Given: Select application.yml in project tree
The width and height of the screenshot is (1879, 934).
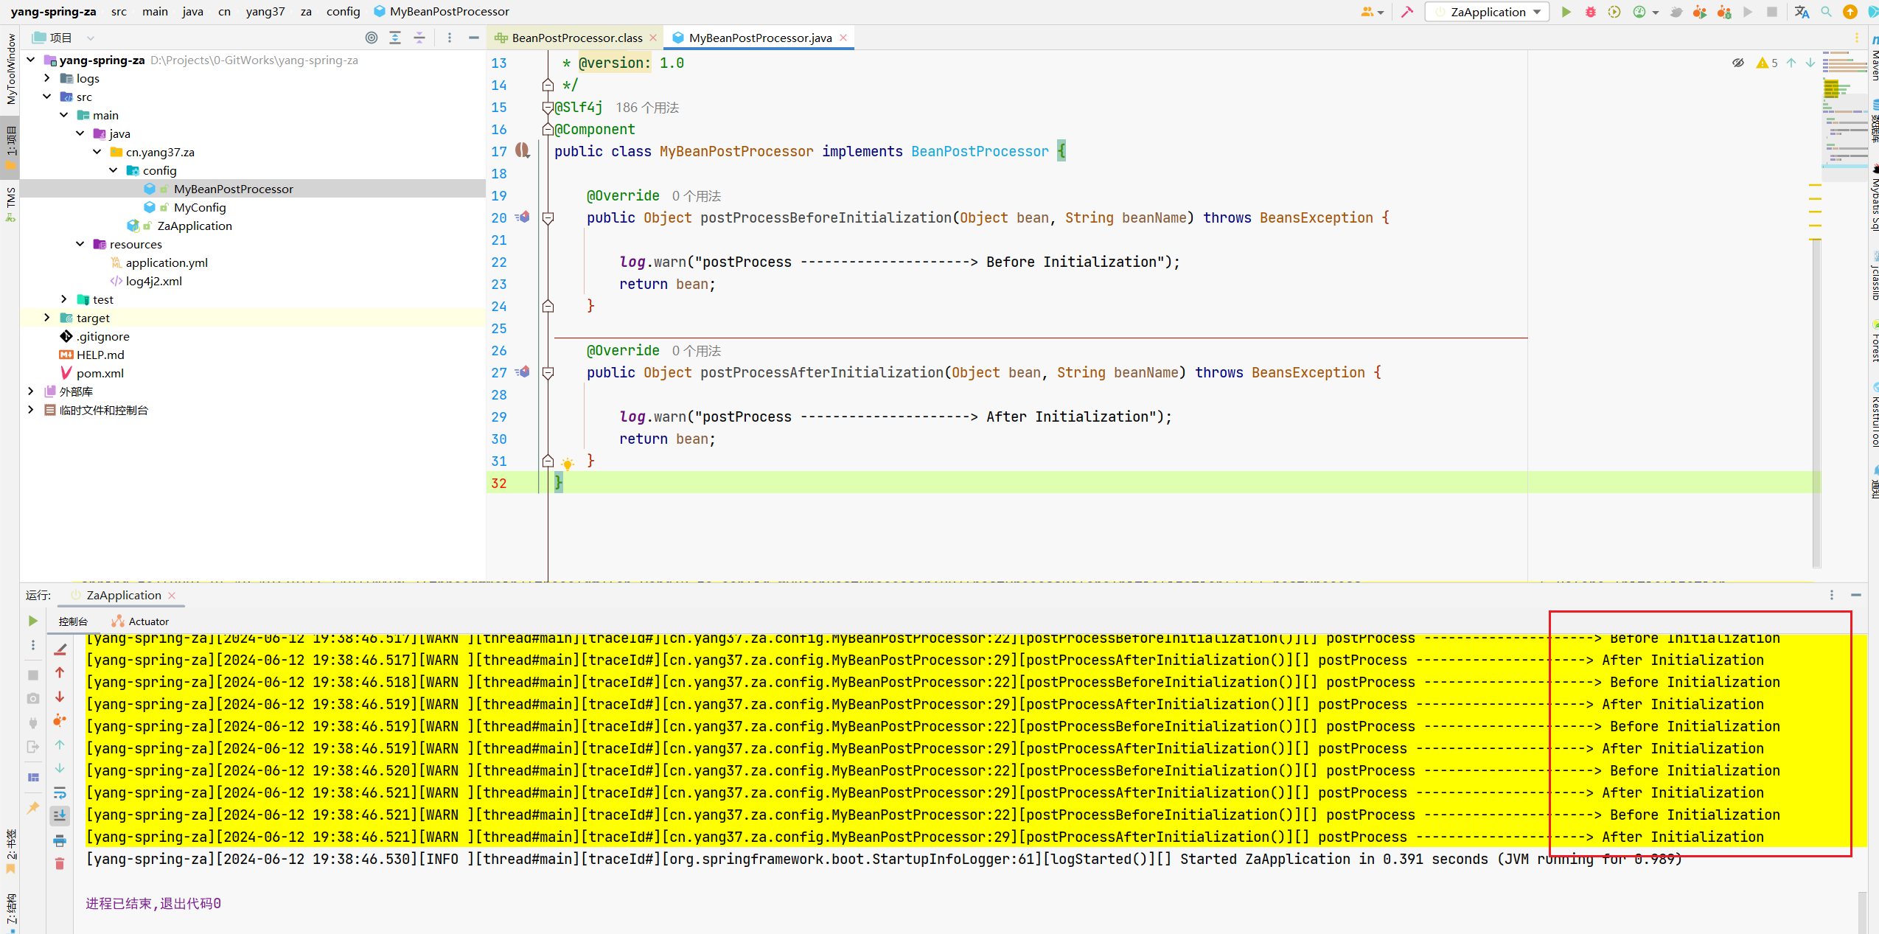Looking at the screenshot, I should 167,262.
